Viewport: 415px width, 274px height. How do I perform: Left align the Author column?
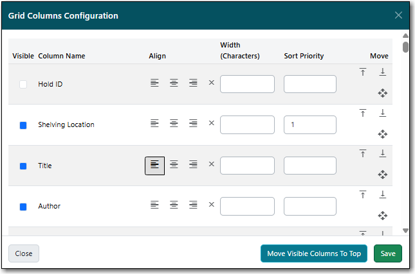(154, 205)
